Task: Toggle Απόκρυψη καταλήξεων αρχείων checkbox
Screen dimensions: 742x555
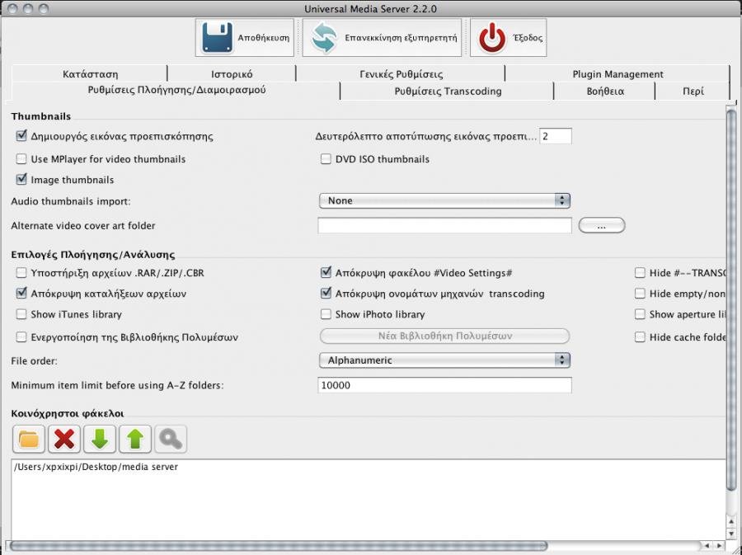Action: [x=21, y=294]
